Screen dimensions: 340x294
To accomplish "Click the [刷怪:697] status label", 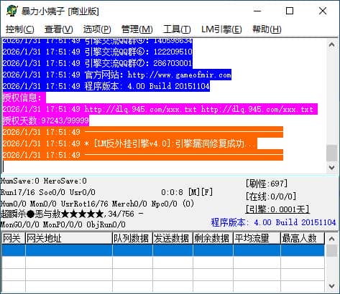I will [x=267, y=184].
